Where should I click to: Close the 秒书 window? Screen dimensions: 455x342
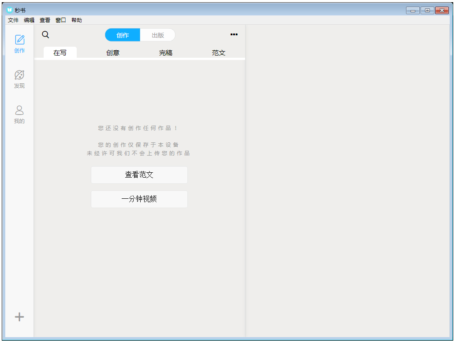pos(442,11)
